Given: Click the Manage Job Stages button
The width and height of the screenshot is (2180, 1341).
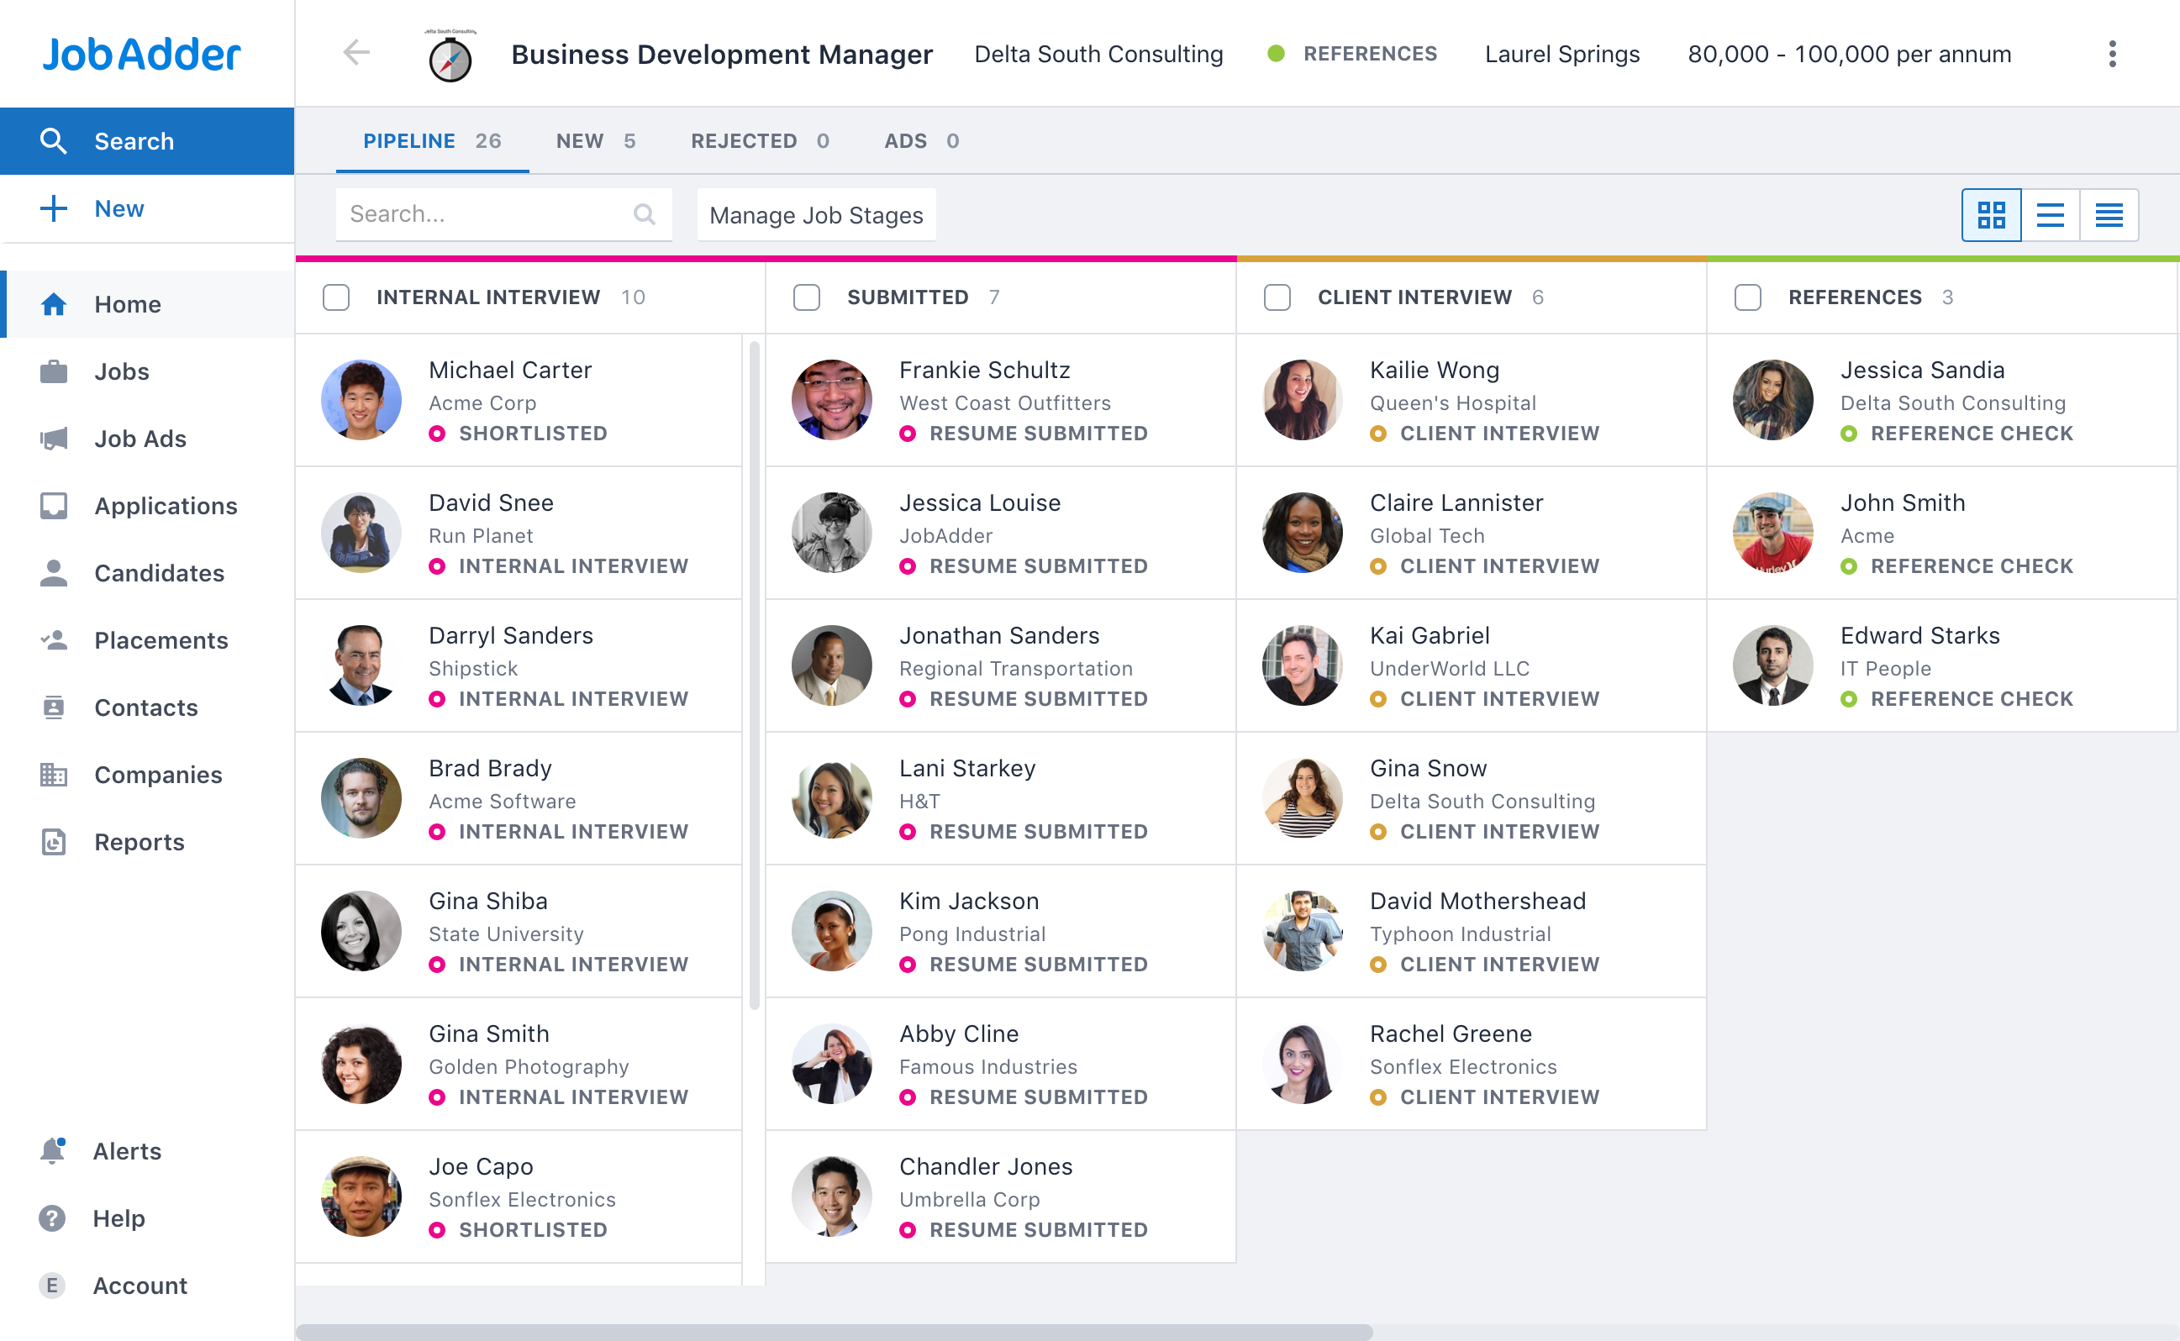Looking at the screenshot, I should [x=816, y=214].
